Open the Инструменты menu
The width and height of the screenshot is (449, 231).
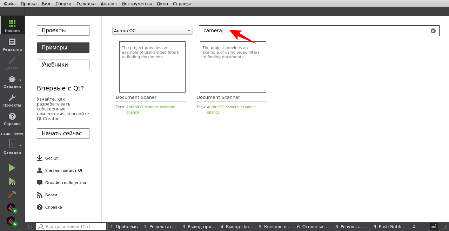coord(136,4)
